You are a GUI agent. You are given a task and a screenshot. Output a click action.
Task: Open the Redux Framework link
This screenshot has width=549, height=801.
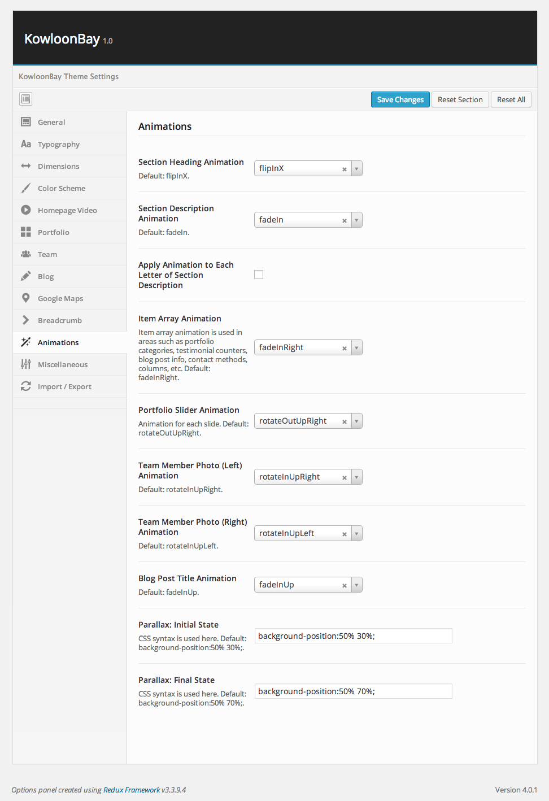coord(132,790)
